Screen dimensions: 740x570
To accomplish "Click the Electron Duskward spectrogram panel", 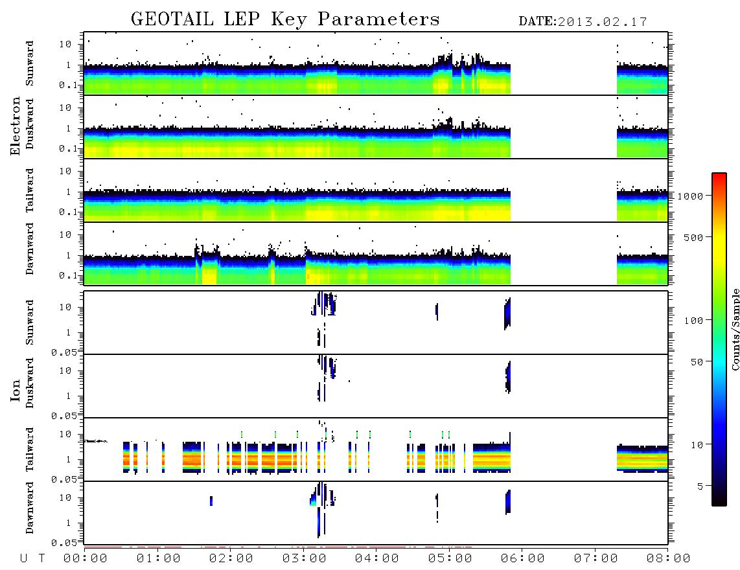I will click(376, 127).
